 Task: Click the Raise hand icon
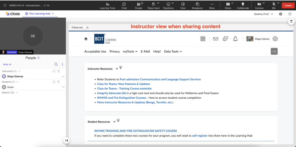[x=153, y=4]
